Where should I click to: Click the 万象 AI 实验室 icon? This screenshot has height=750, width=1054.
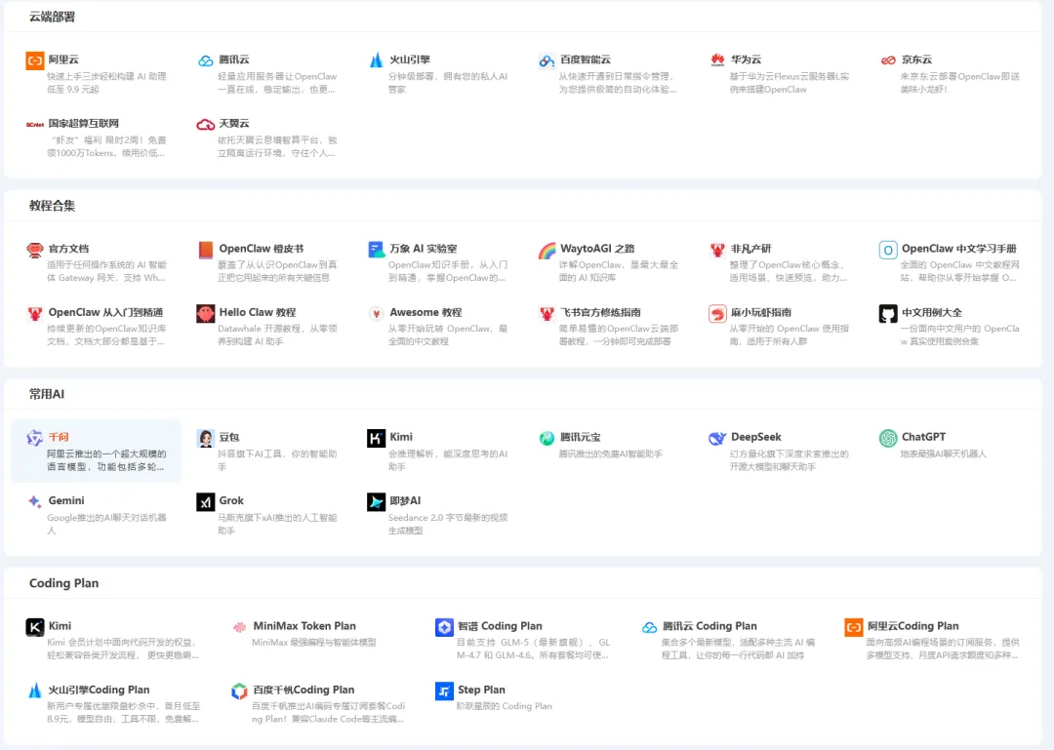click(377, 250)
